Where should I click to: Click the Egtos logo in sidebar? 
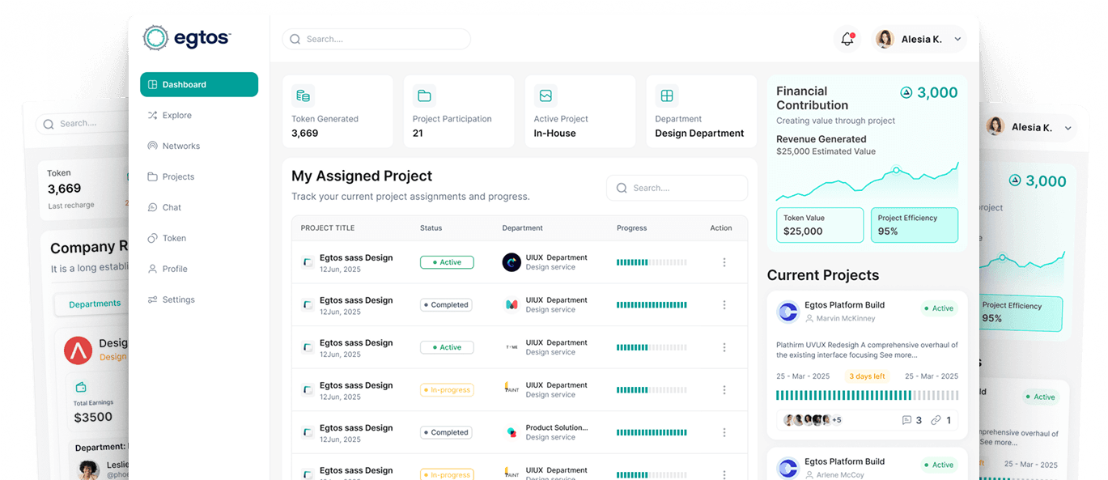click(x=187, y=38)
